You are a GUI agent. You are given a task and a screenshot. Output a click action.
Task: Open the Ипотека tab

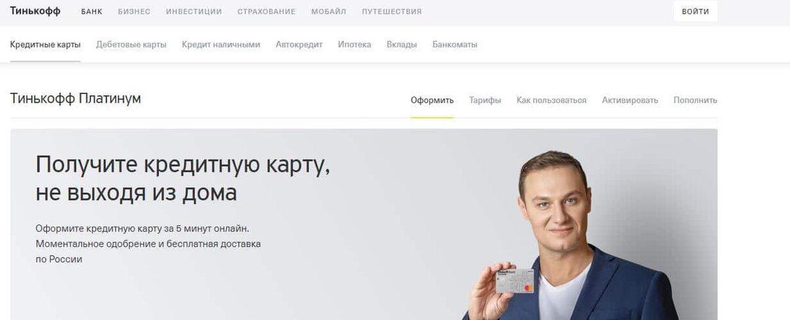click(x=354, y=45)
